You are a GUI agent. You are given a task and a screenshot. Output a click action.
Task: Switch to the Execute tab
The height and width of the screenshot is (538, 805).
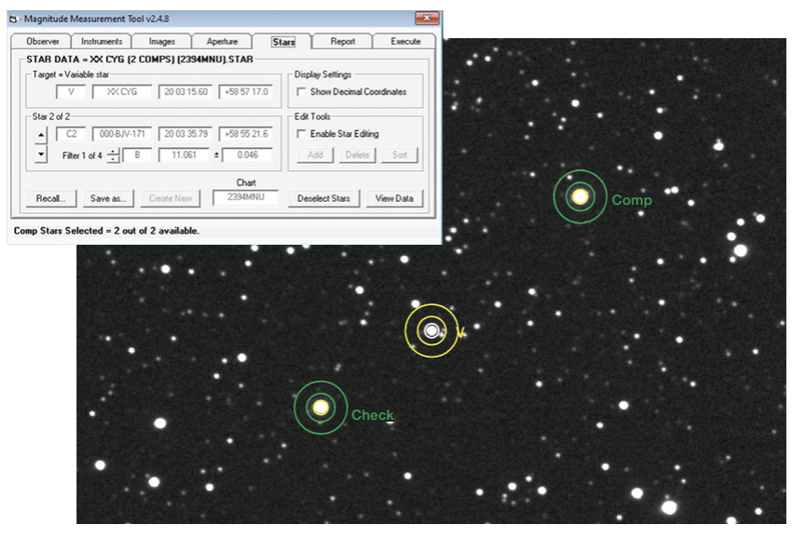click(x=405, y=42)
